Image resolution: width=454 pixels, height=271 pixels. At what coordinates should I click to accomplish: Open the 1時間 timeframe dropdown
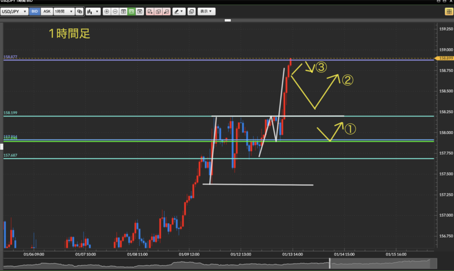pos(64,11)
